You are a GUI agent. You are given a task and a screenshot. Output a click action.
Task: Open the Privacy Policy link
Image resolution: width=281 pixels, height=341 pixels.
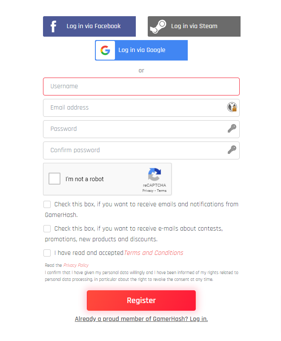(x=76, y=265)
